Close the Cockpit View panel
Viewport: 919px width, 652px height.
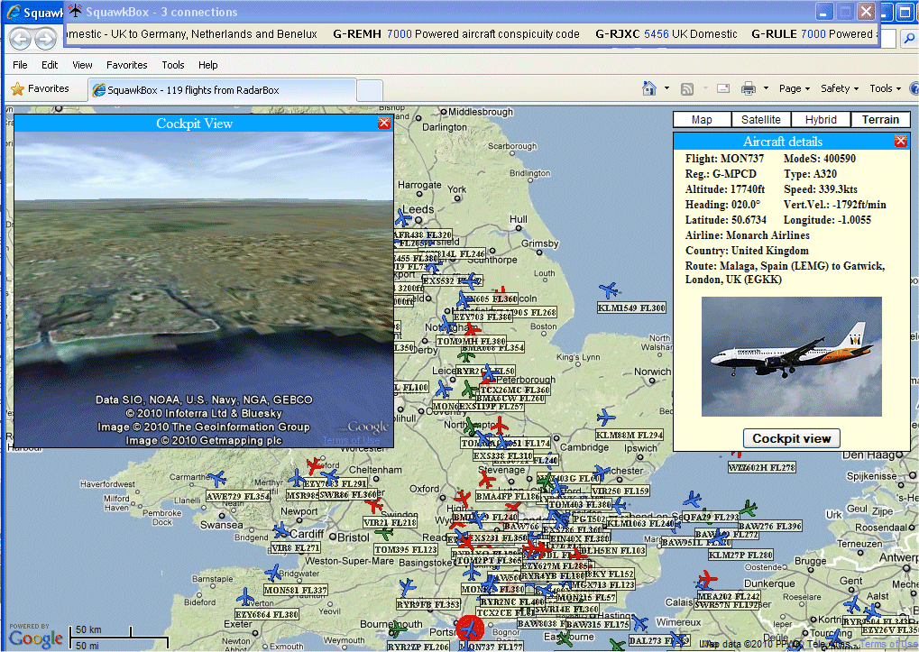(384, 123)
